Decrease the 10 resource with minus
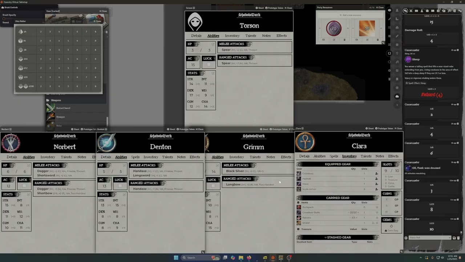The height and width of the screenshot is (262, 465). [353, 28]
